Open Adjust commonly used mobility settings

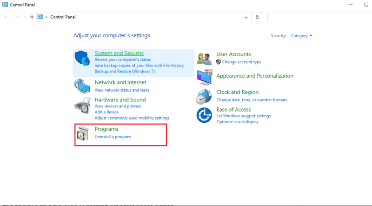[132, 118]
